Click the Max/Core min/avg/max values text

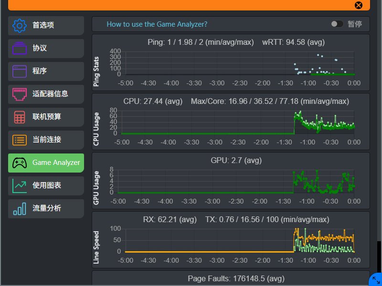[270, 101]
